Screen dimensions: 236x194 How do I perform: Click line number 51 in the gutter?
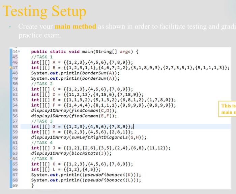tap(15, 89)
